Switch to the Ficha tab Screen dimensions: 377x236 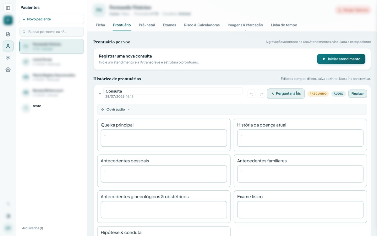101,25
